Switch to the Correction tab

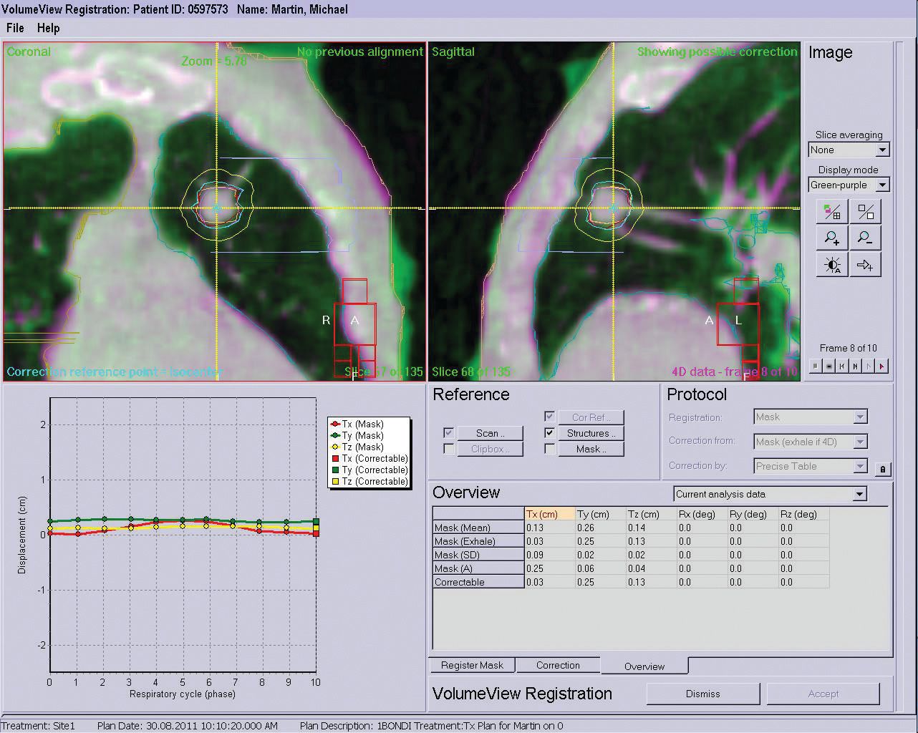(558, 665)
